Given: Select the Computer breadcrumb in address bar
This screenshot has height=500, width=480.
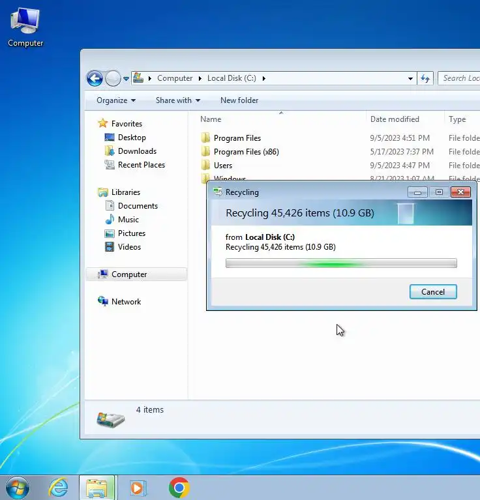Looking at the screenshot, I should [x=175, y=78].
